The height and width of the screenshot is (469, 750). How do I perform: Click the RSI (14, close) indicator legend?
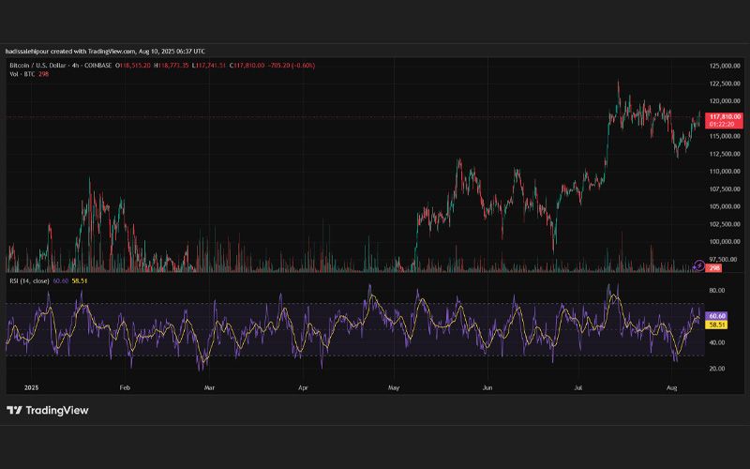pos(29,280)
